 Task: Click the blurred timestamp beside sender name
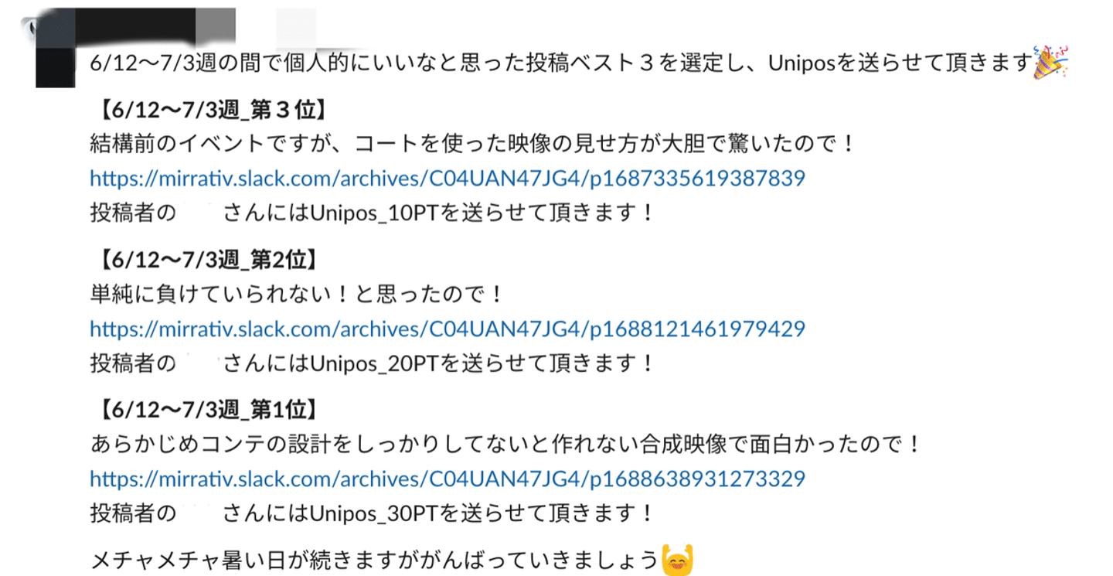296,26
